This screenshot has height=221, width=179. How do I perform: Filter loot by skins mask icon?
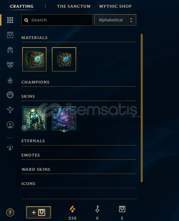10,65
